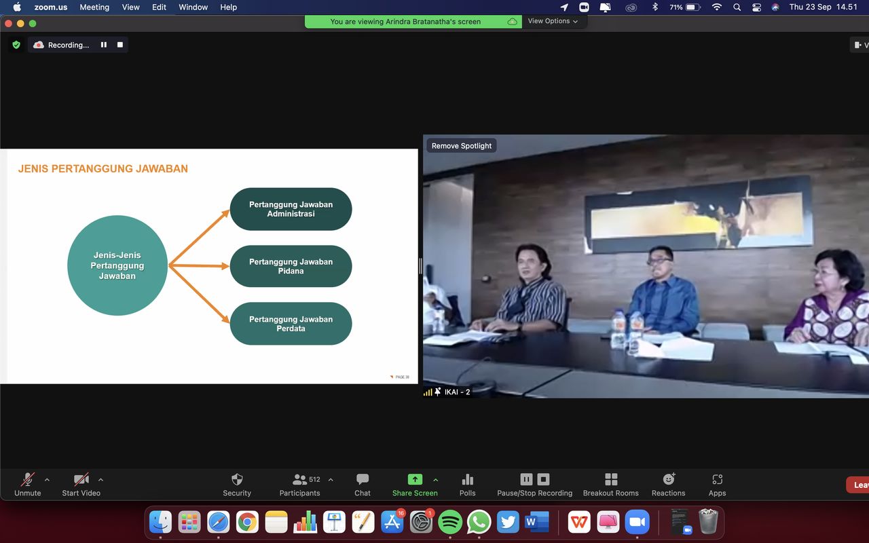
Task: Open the View Options dropdown
Action: [x=553, y=21]
